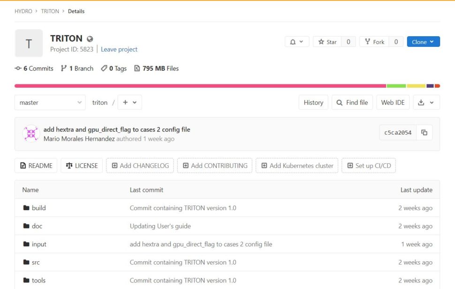455x289 pixels.
Task: Open the notification bell dropdown
Action: click(296, 42)
